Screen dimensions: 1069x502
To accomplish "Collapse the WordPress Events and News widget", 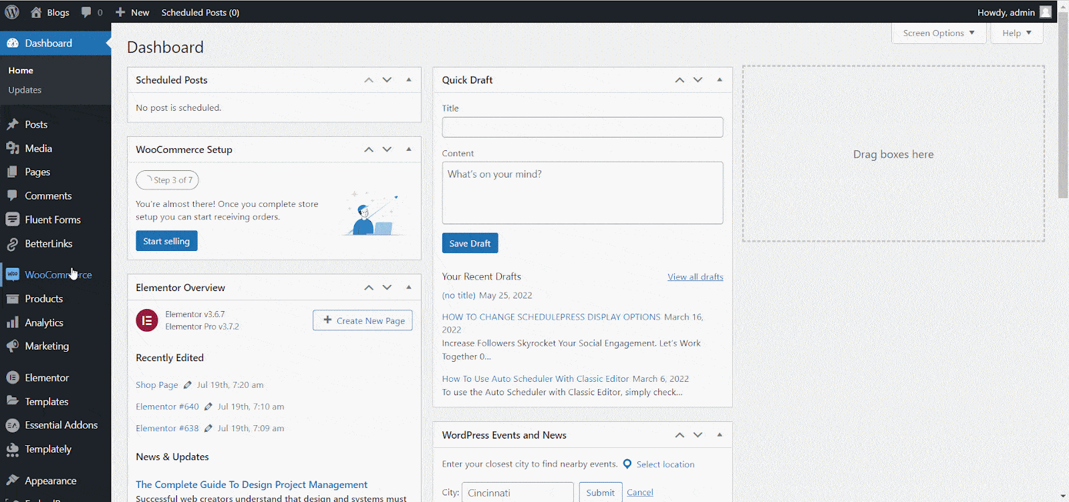I will (x=720, y=435).
